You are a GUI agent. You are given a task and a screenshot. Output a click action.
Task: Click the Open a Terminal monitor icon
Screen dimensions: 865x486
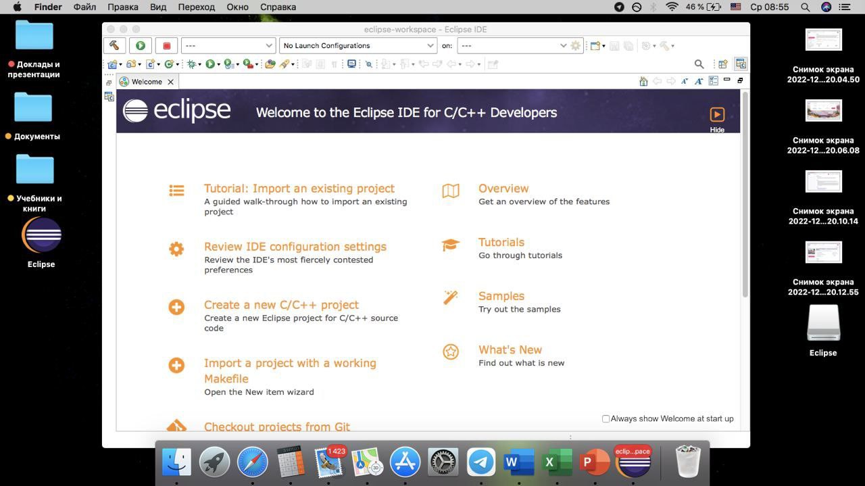click(351, 64)
